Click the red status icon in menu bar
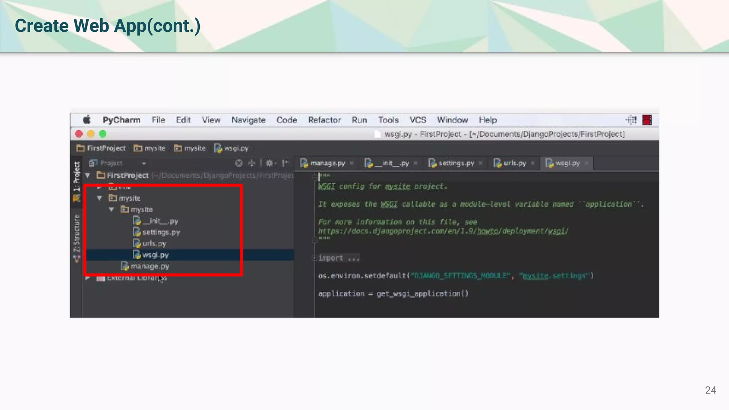This screenshot has width=729, height=410. pos(647,120)
